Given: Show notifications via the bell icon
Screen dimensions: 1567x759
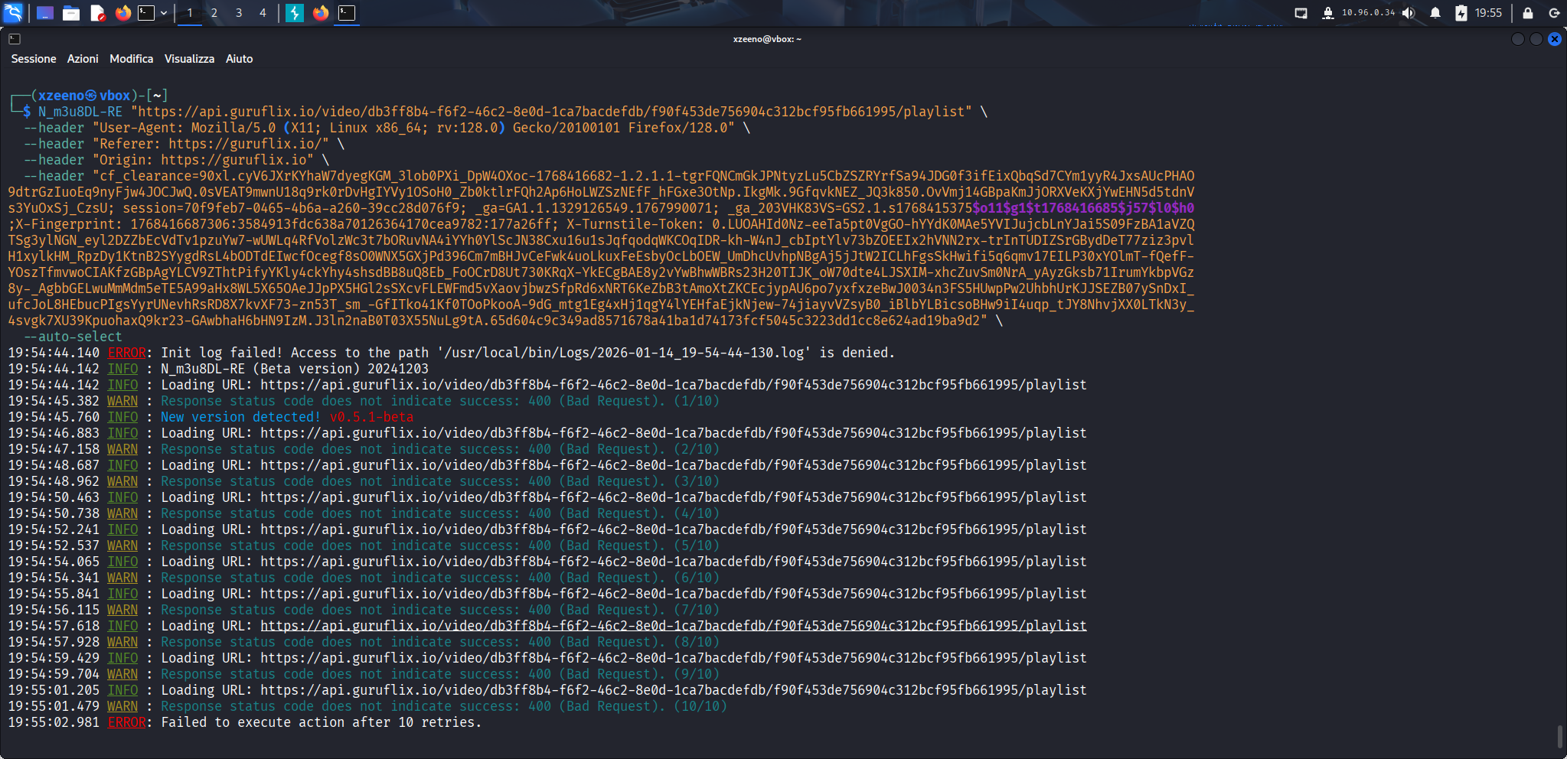Looking at the screenshot, I should (1435, 13).
